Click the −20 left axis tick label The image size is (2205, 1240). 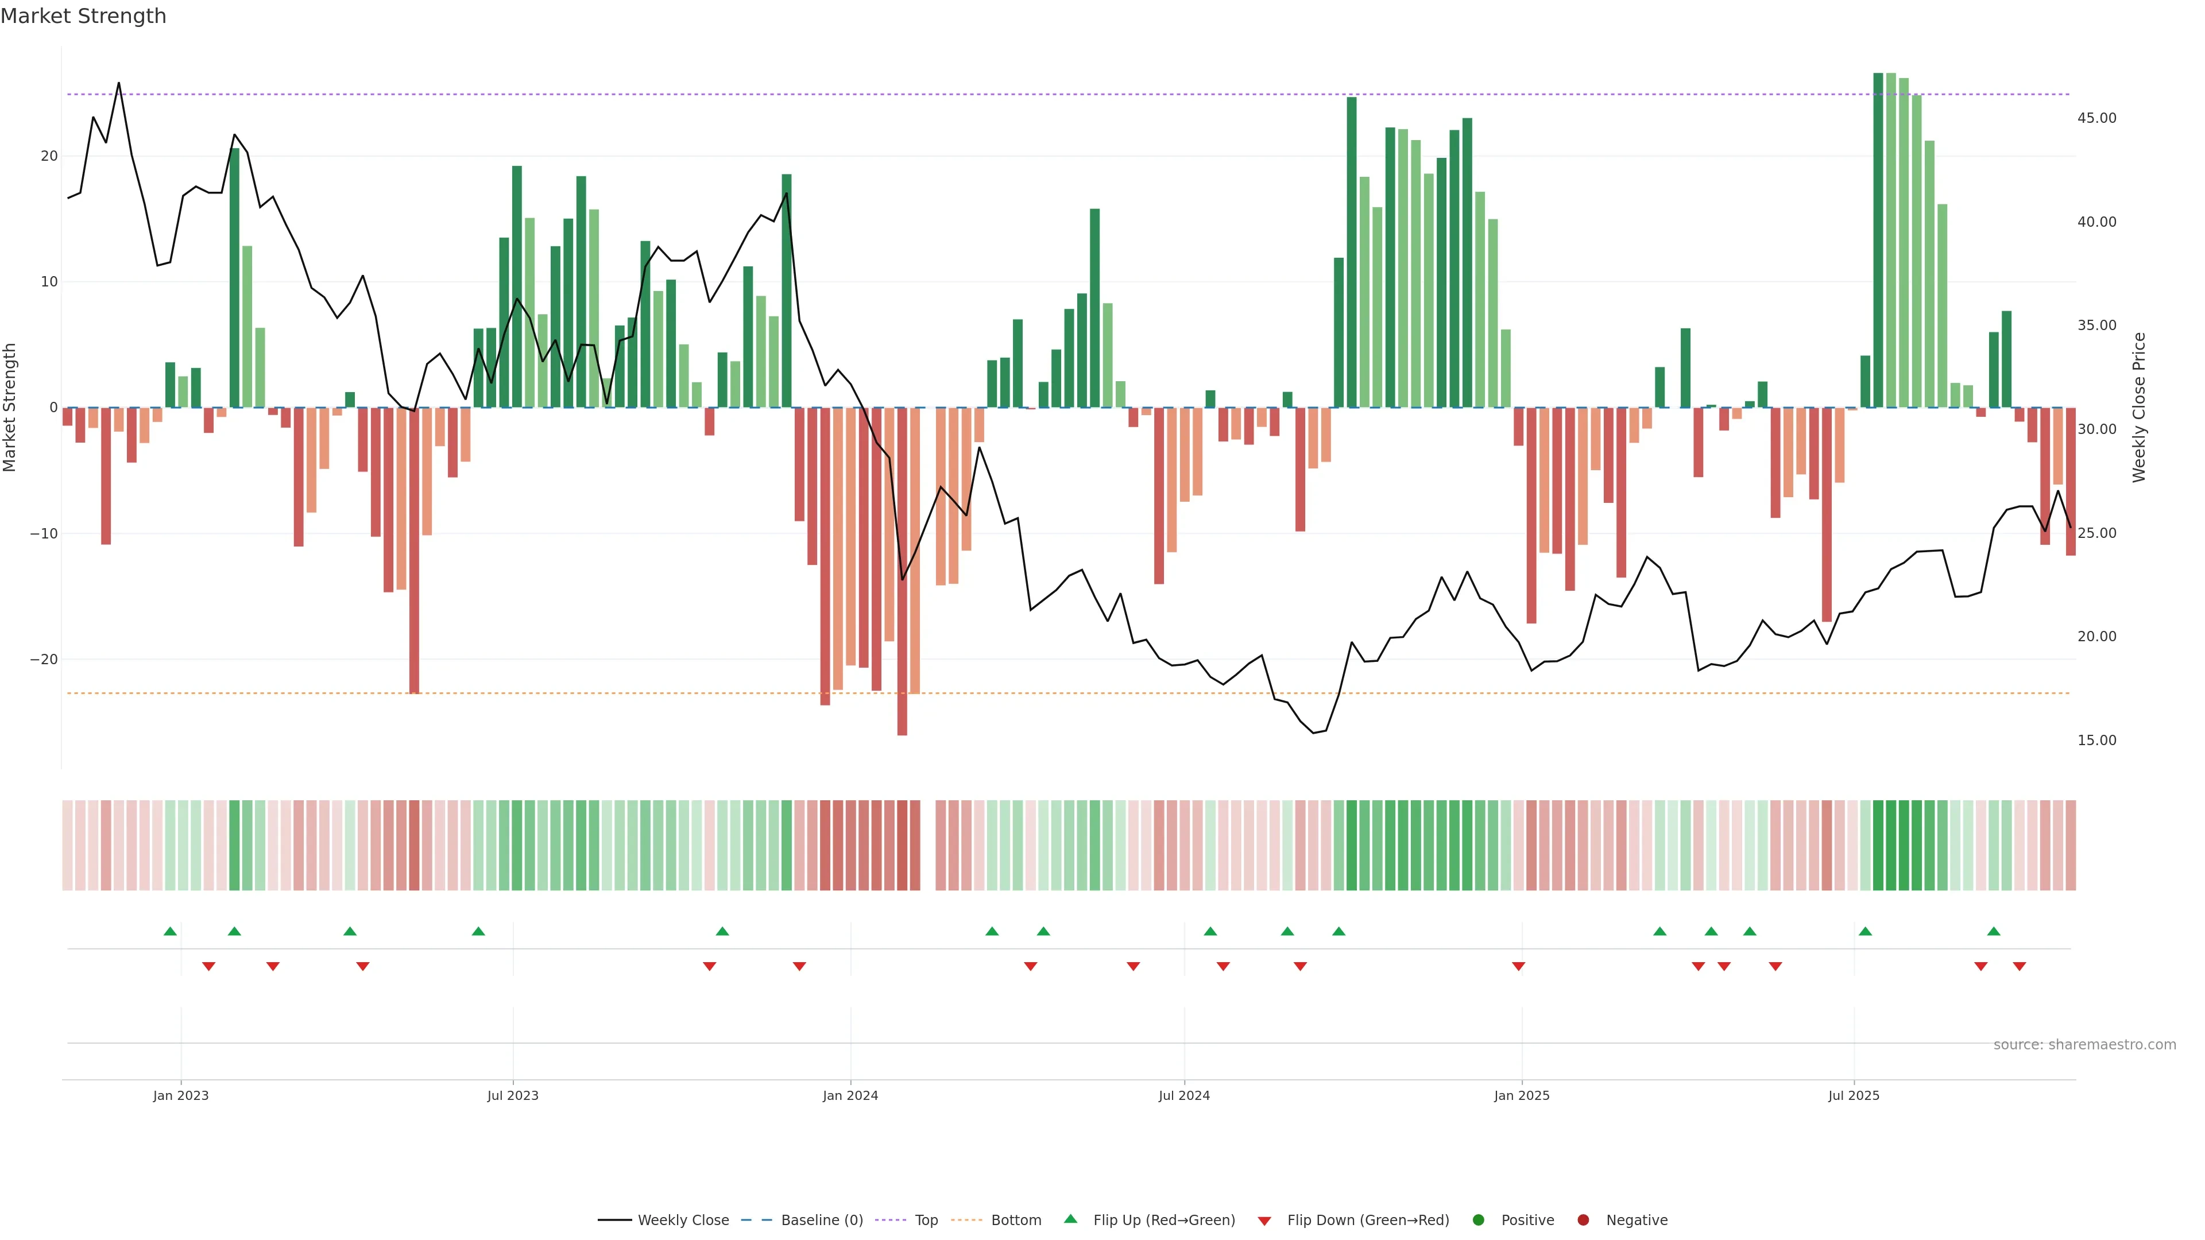click(44, 660)
